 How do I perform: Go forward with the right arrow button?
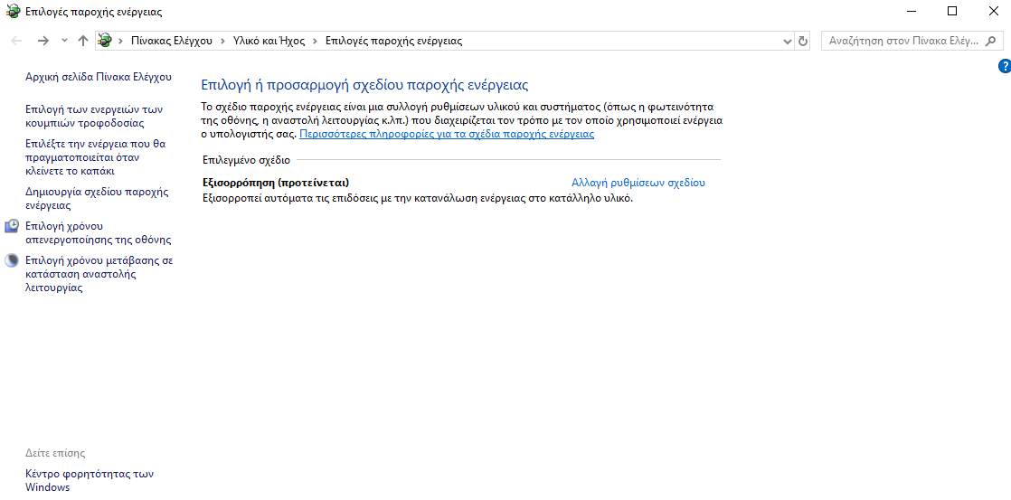tap(43, 41)
